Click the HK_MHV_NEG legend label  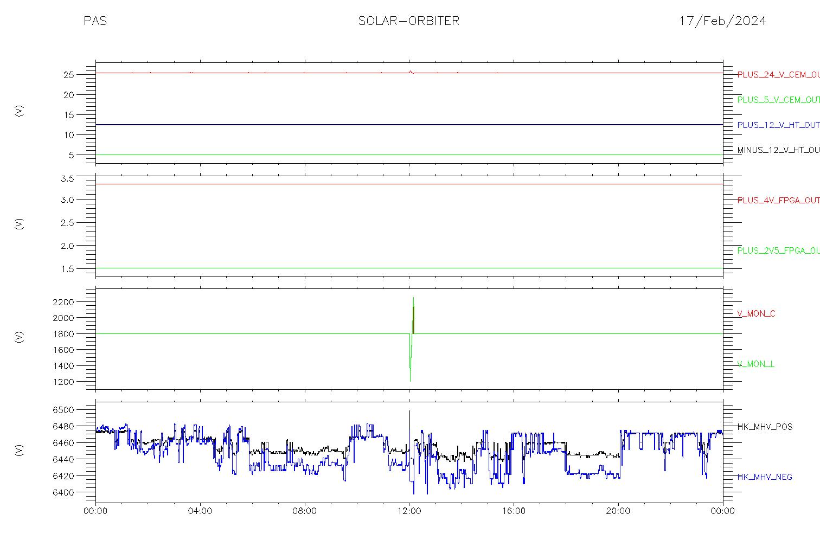tap(765, 477)
